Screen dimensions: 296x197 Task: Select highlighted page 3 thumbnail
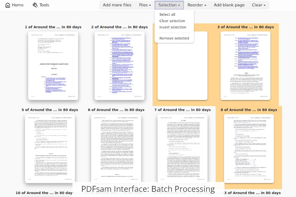pos(245,66)
